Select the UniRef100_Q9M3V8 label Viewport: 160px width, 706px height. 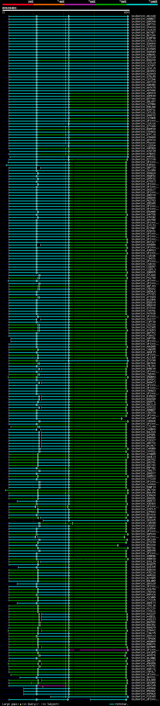pos(143,22)
